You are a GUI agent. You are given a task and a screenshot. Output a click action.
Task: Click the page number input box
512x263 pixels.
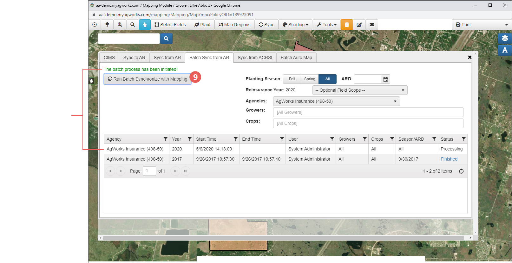[149, 171]
